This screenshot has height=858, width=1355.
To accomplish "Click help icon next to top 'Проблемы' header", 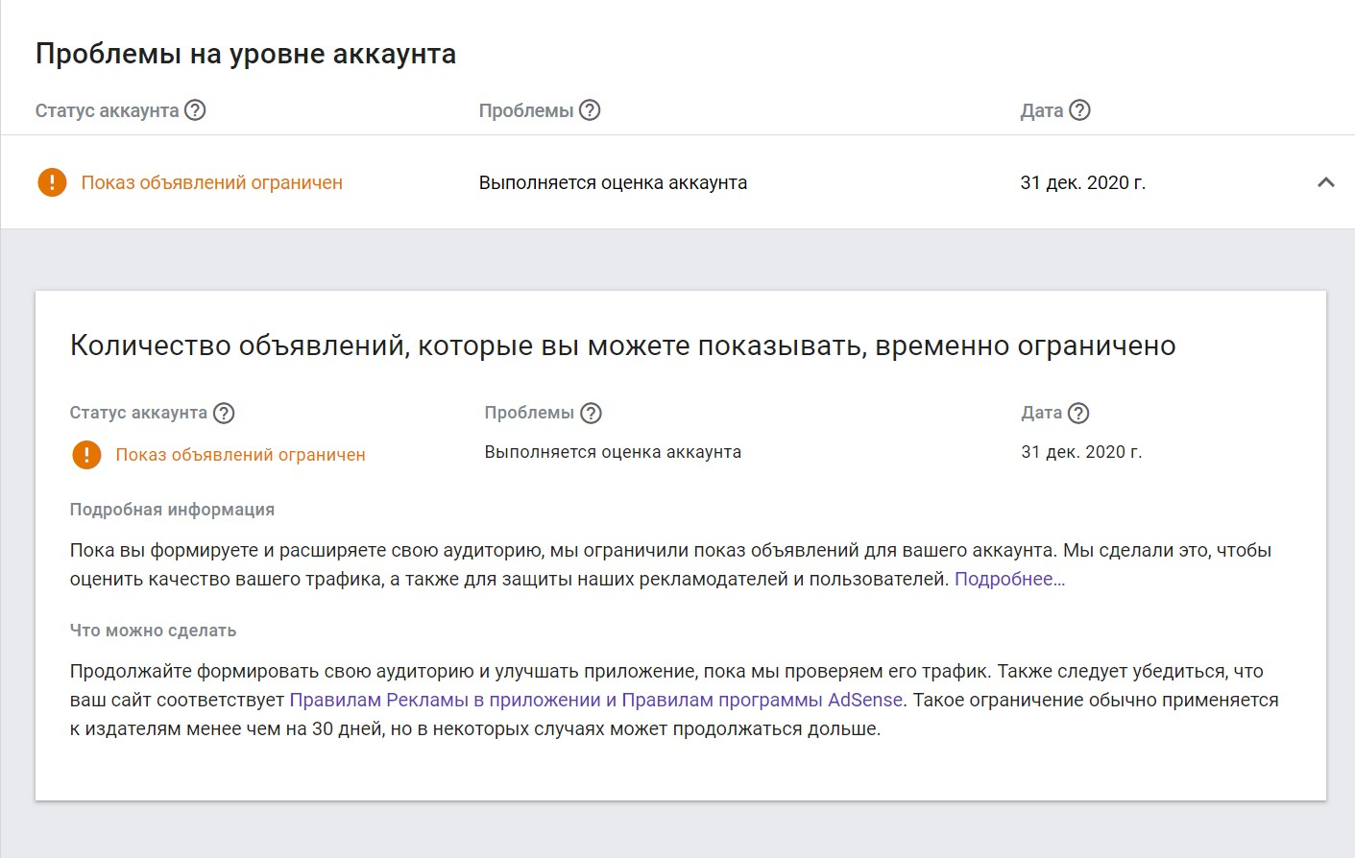I will click(590, 110).
